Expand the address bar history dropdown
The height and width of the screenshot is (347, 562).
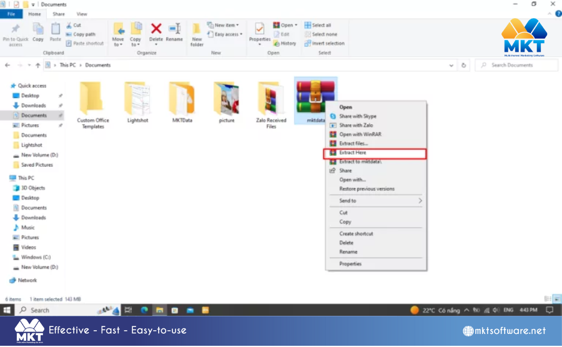[451, 66]
